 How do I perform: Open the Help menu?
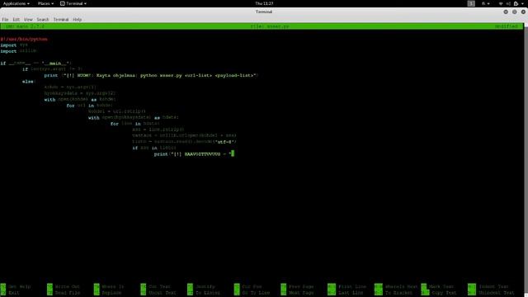(77, 20)
